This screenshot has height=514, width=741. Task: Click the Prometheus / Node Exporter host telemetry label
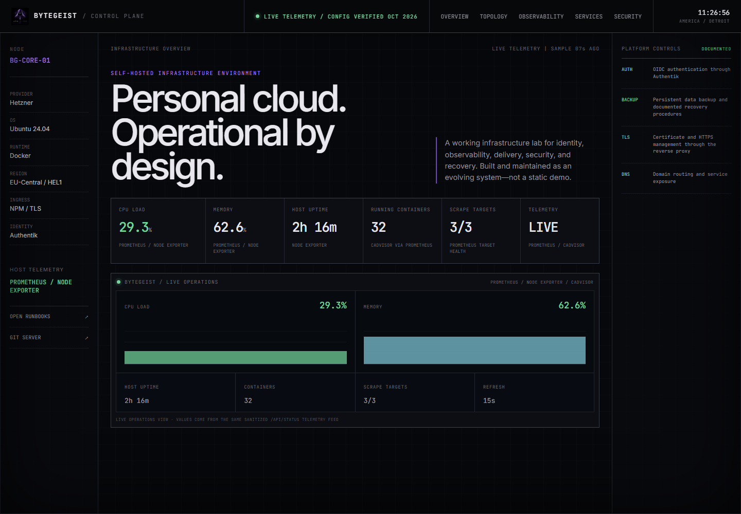[41, 286]
